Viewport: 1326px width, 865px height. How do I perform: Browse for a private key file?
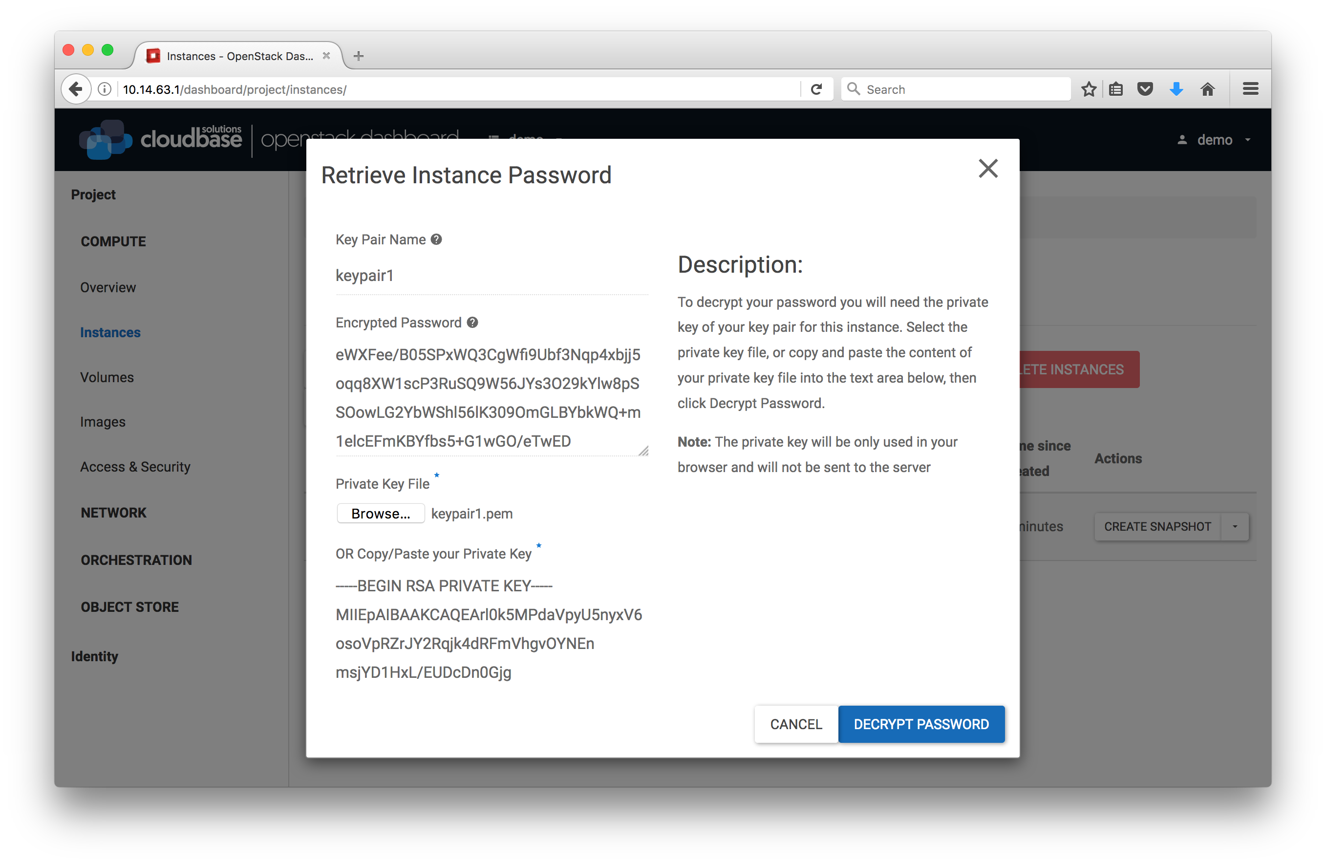click(381, 513)
